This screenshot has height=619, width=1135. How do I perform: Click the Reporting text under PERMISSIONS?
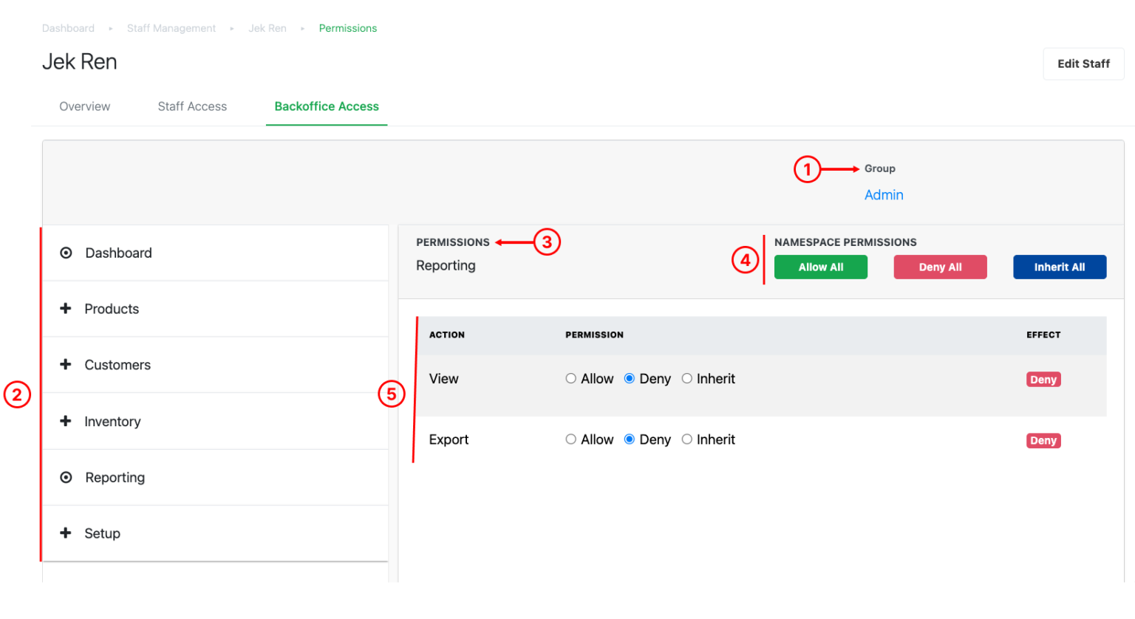pyautogui.click(x=446, y=266)
